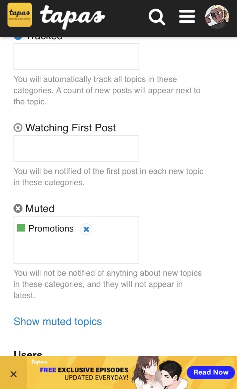Click the Tracked categories input box
The width and height of the screenshot is (237, 389).
[x=76, y=56]
